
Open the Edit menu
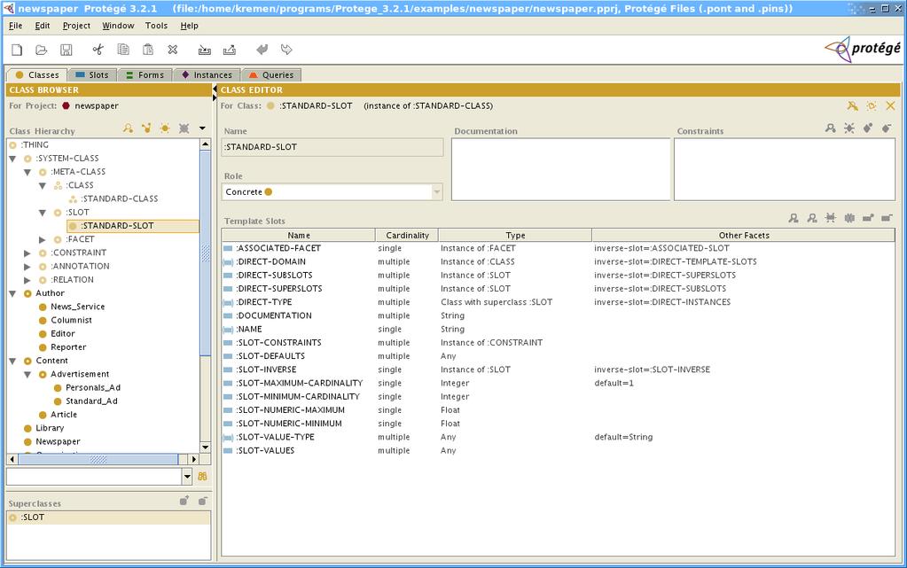43,26
